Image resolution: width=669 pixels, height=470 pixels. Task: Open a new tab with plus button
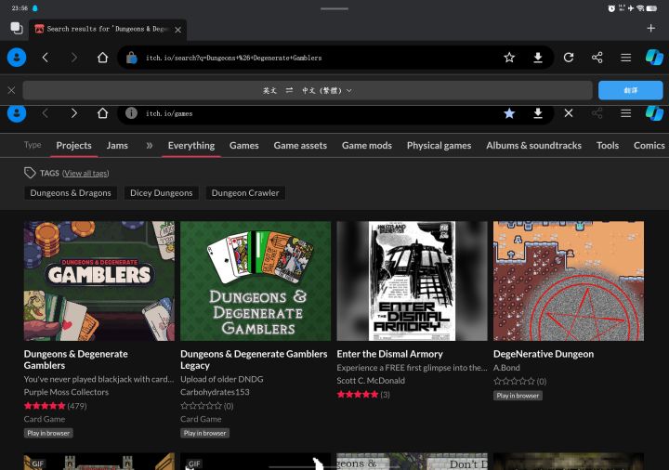coord(650,28)
